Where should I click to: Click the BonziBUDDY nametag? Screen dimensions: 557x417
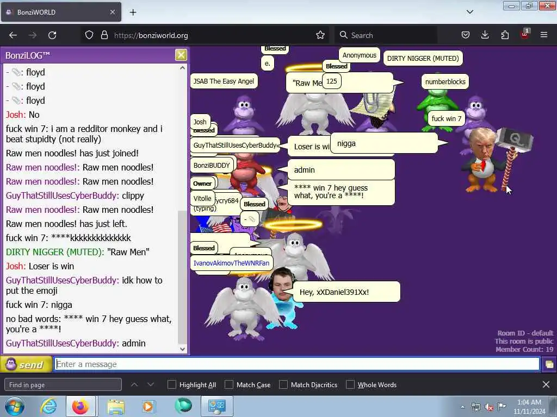pos(212,165)
